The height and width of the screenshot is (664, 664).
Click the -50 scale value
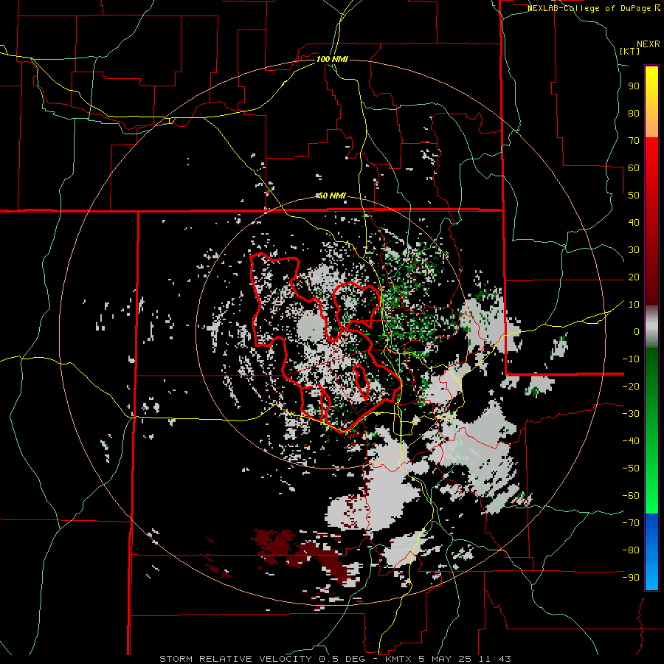click(x=631, y=468)
